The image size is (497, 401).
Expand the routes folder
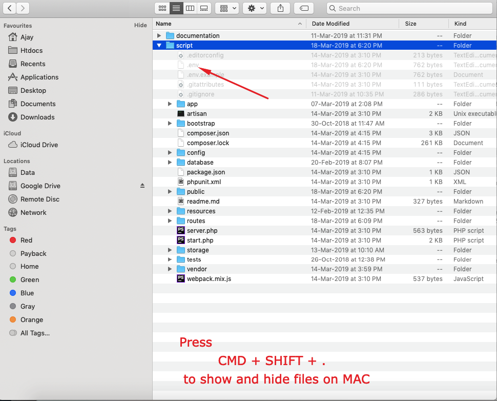tap(170, 221)
